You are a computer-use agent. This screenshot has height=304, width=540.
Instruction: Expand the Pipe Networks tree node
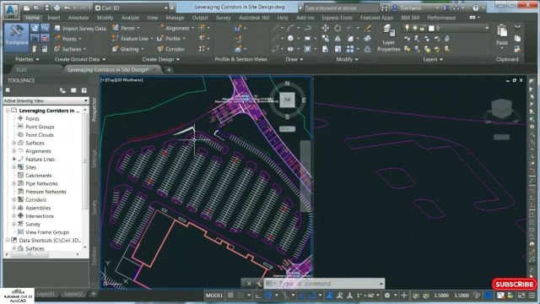point(14,184)
